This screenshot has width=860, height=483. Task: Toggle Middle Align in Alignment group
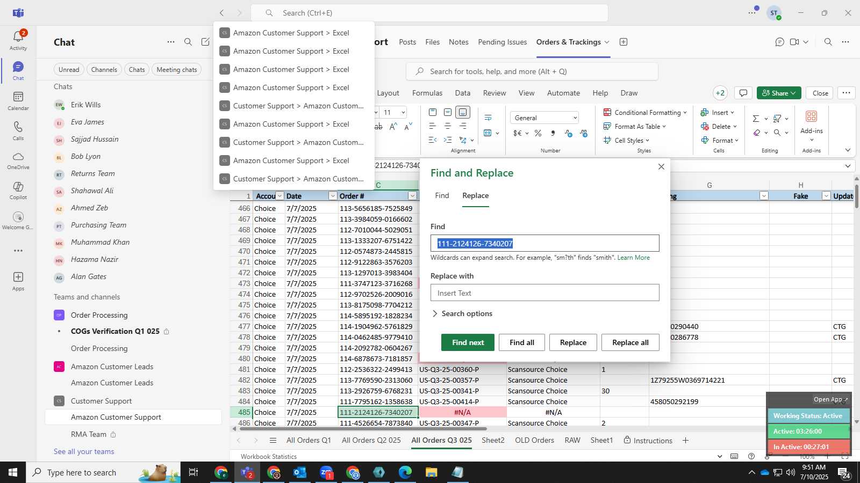tap(448, 112)
